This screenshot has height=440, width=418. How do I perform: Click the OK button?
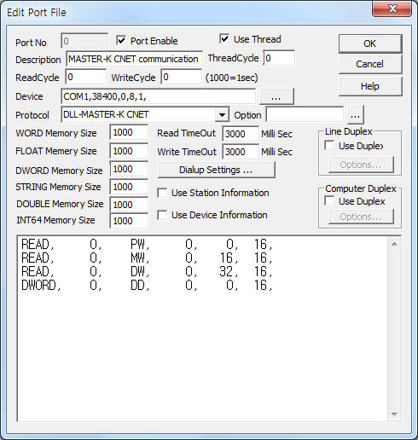point(370,43)
